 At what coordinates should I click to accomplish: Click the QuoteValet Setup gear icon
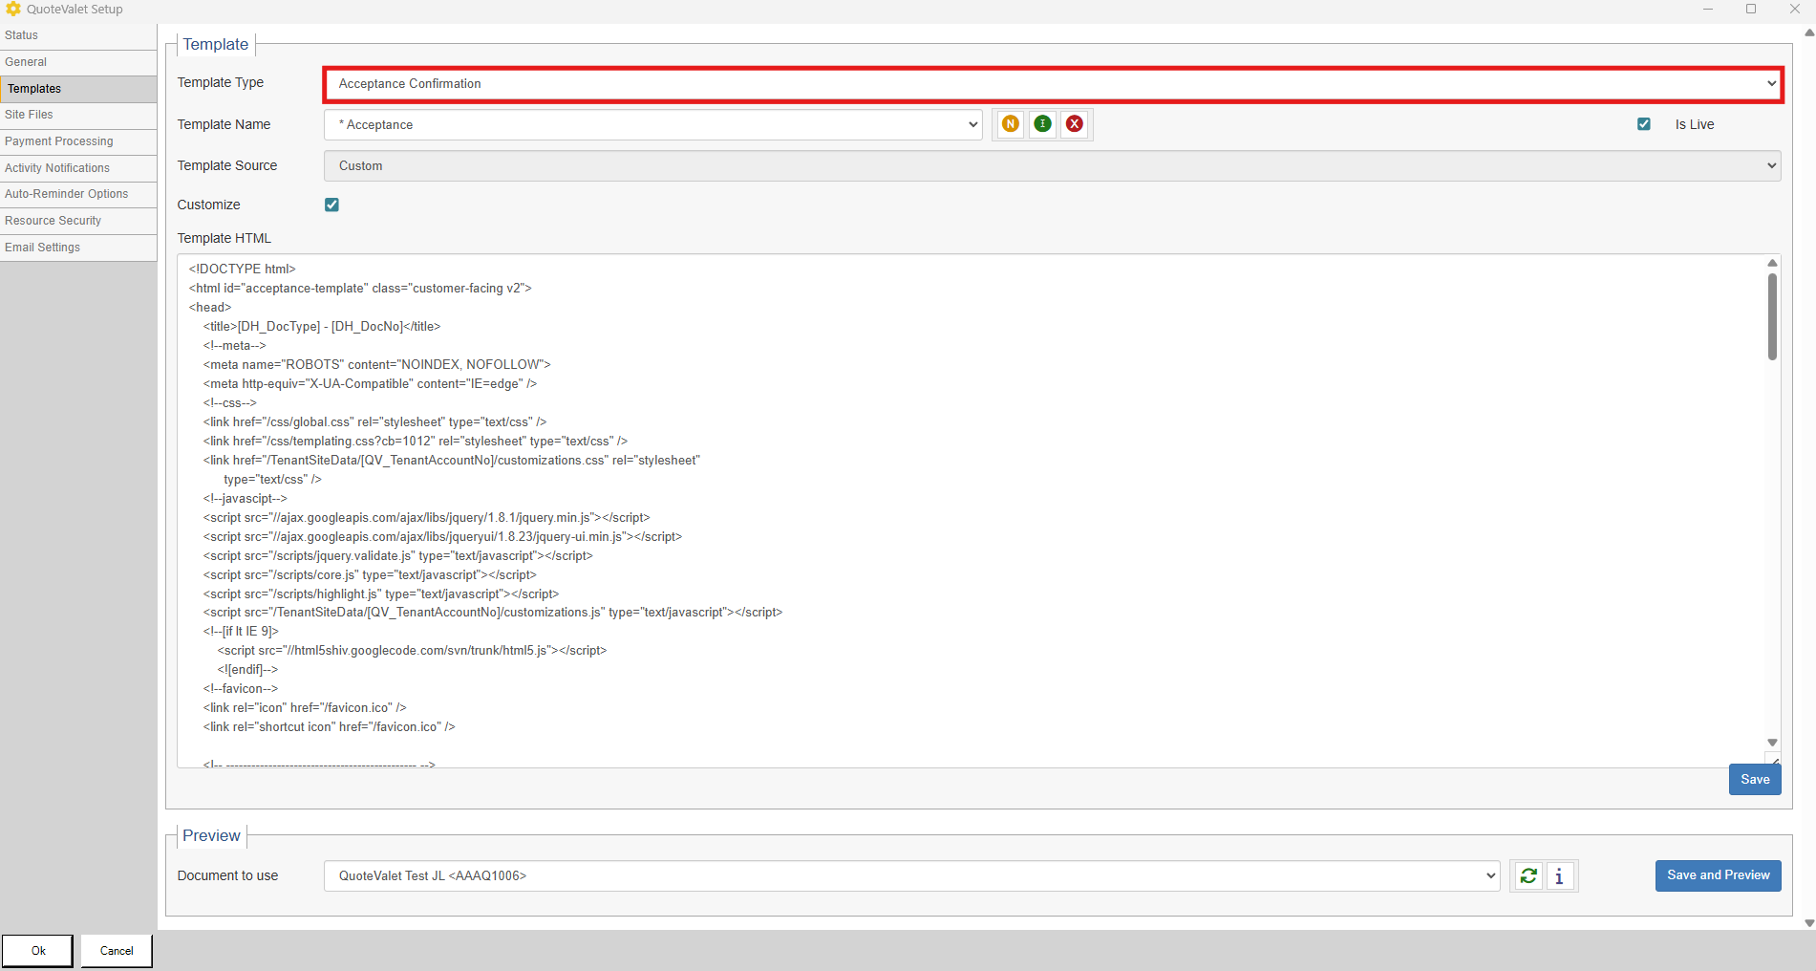(x=13, y=10)
